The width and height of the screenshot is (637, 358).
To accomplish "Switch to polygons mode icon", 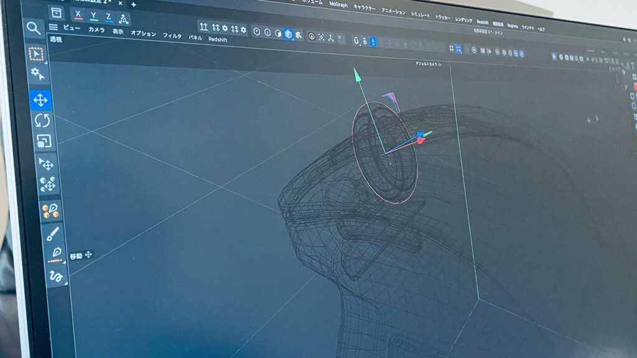I will click(278, 34).
